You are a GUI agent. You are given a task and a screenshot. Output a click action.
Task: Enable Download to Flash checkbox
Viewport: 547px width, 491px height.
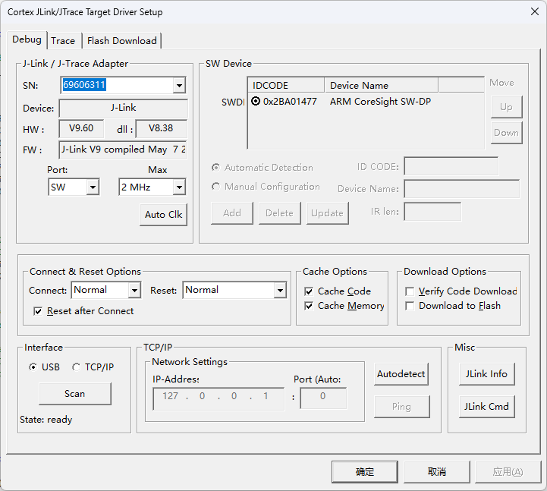[410, 306]
